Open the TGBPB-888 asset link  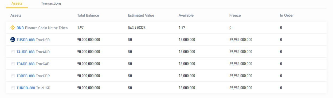[26, 76]
